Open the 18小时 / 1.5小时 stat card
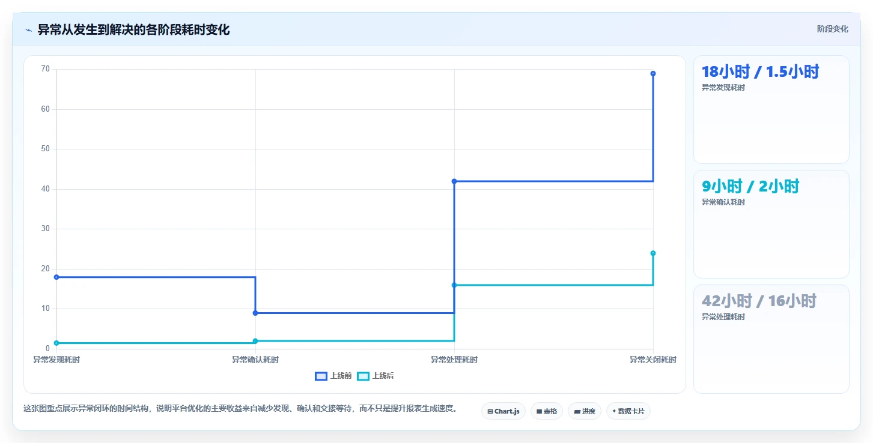This screenshot has height=443, width=873. 771,110
